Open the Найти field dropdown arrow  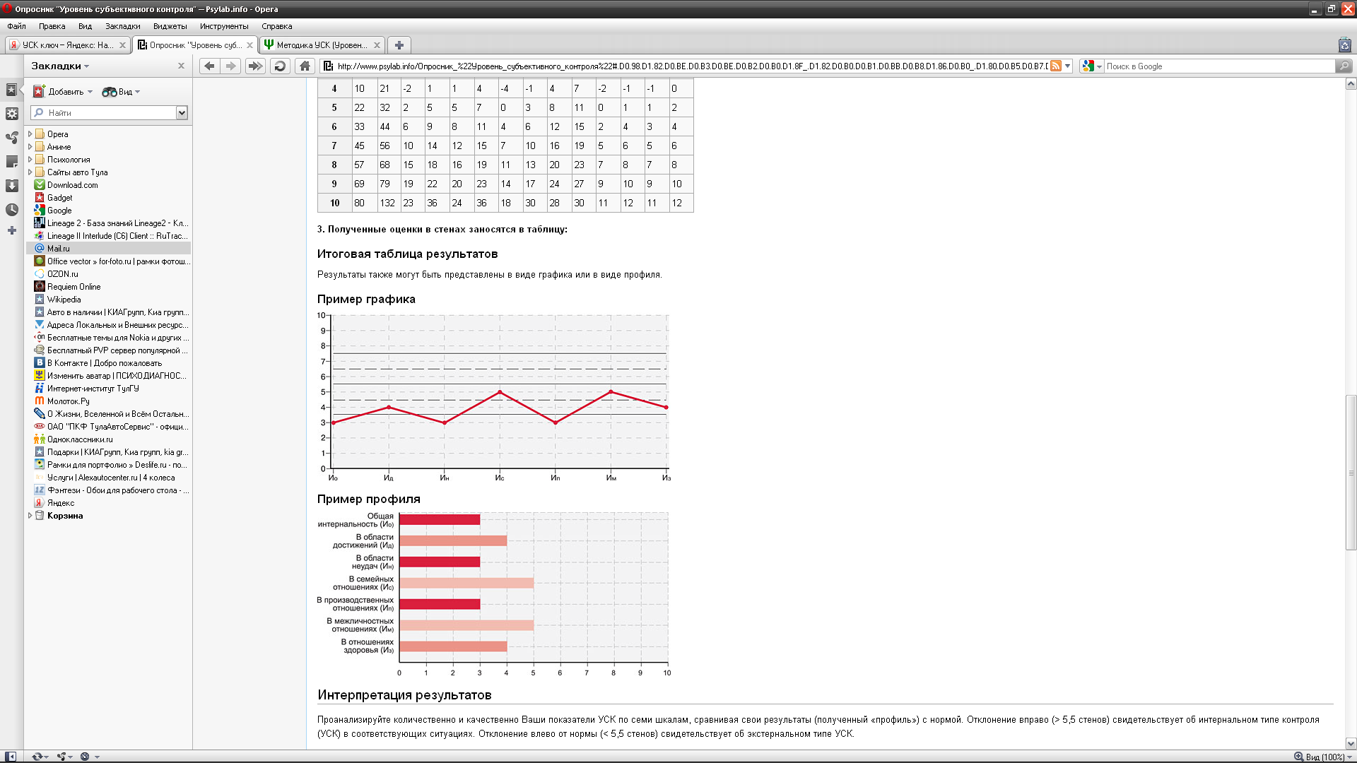(182, 112)
